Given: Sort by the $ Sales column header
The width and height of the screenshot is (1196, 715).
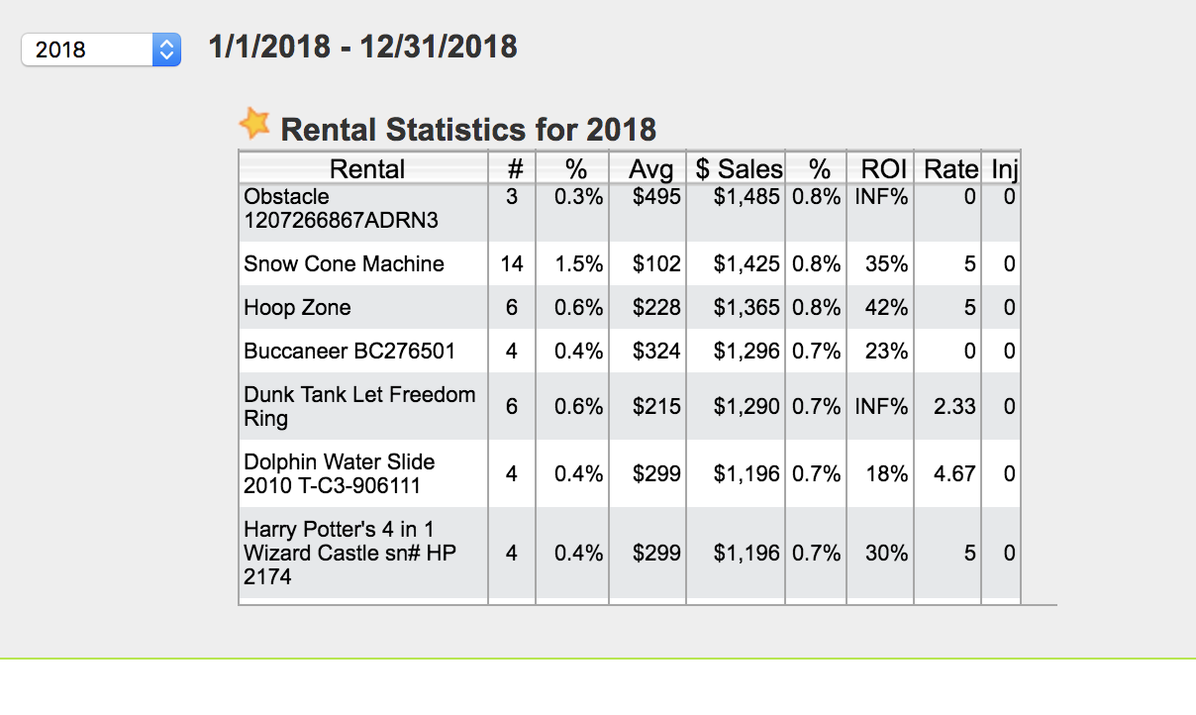Looking at the screenshot, I should pyautogui.click(x=739, y=169).
